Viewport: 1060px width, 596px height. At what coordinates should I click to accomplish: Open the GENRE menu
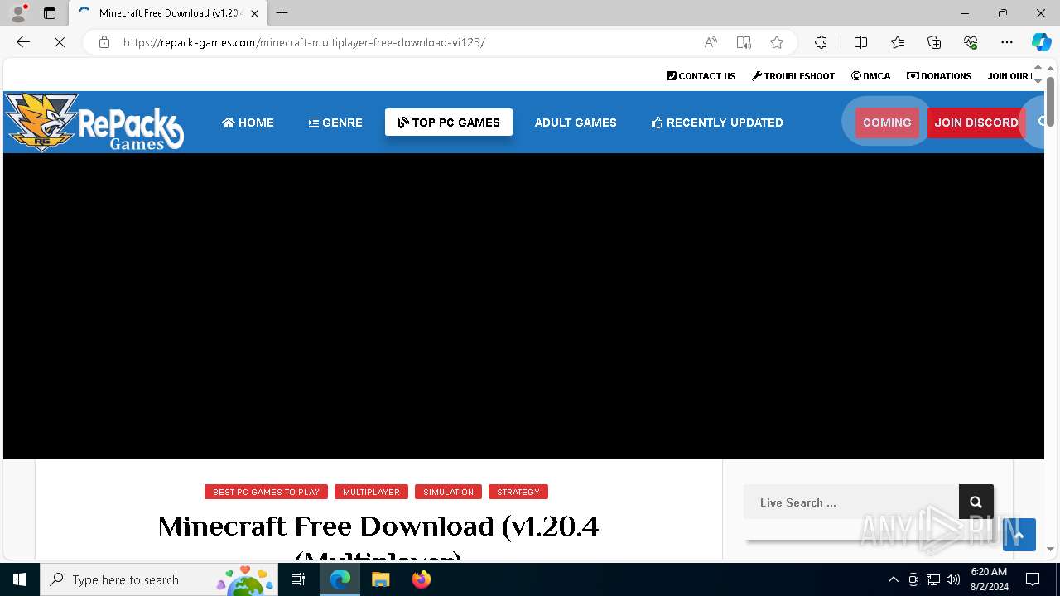(335, 123)
